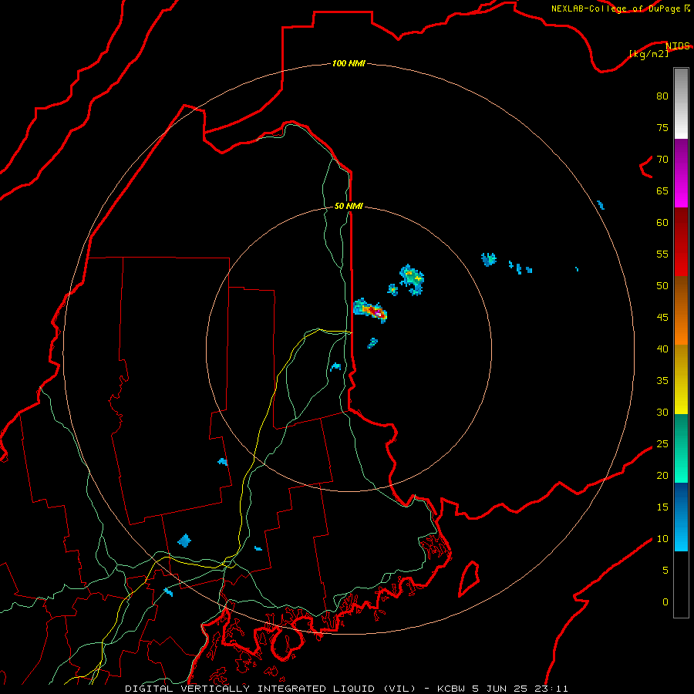694x694 pixels.
Task: Click the 30 value on the color scale
Action: (662, 412)
